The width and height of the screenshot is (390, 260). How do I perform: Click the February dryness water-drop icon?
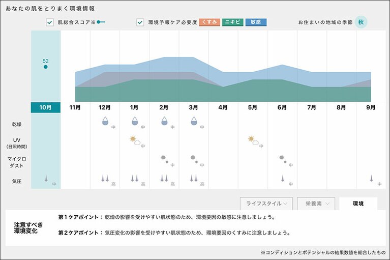[164, 121]
